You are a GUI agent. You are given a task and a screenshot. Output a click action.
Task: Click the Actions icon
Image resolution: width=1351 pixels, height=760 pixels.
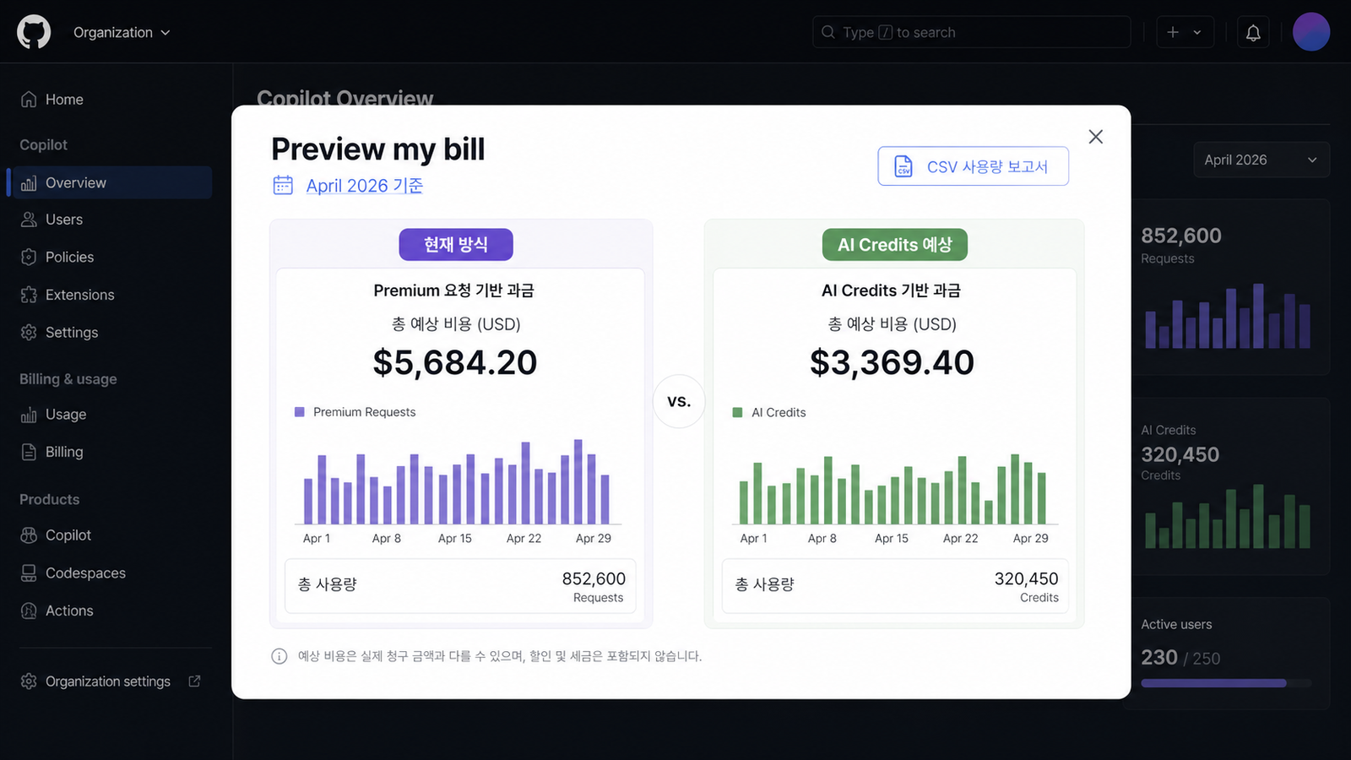[29, 611]
